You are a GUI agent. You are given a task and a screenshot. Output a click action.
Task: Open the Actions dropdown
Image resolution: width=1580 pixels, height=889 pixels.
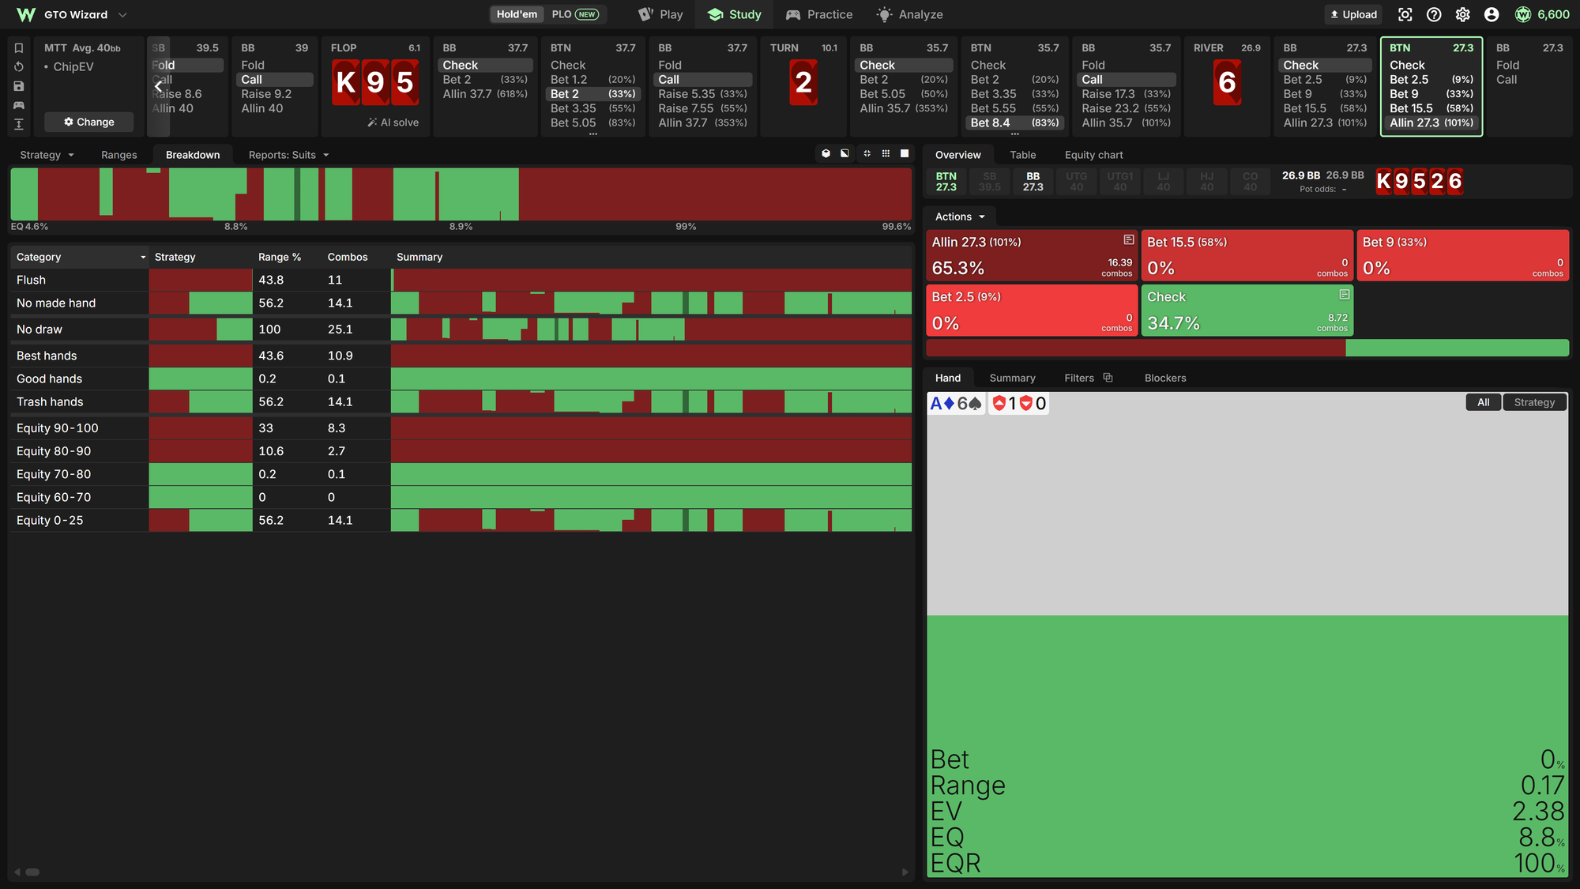tap(961, 217)
